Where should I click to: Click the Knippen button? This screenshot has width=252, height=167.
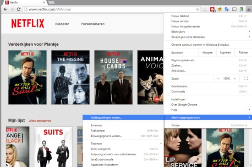coord(208,53)
